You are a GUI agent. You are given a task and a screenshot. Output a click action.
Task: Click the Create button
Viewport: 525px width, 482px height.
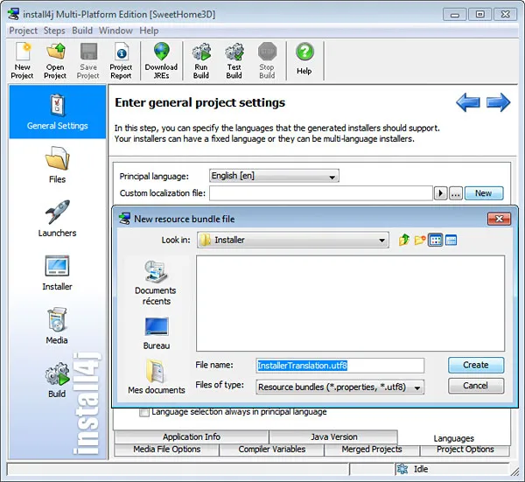(476, 365)
